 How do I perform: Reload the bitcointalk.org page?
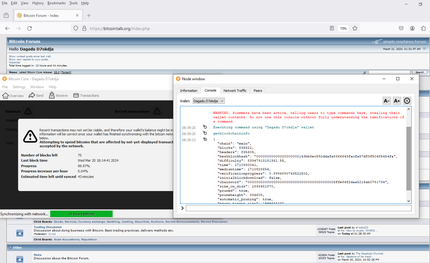click(29, 28)
